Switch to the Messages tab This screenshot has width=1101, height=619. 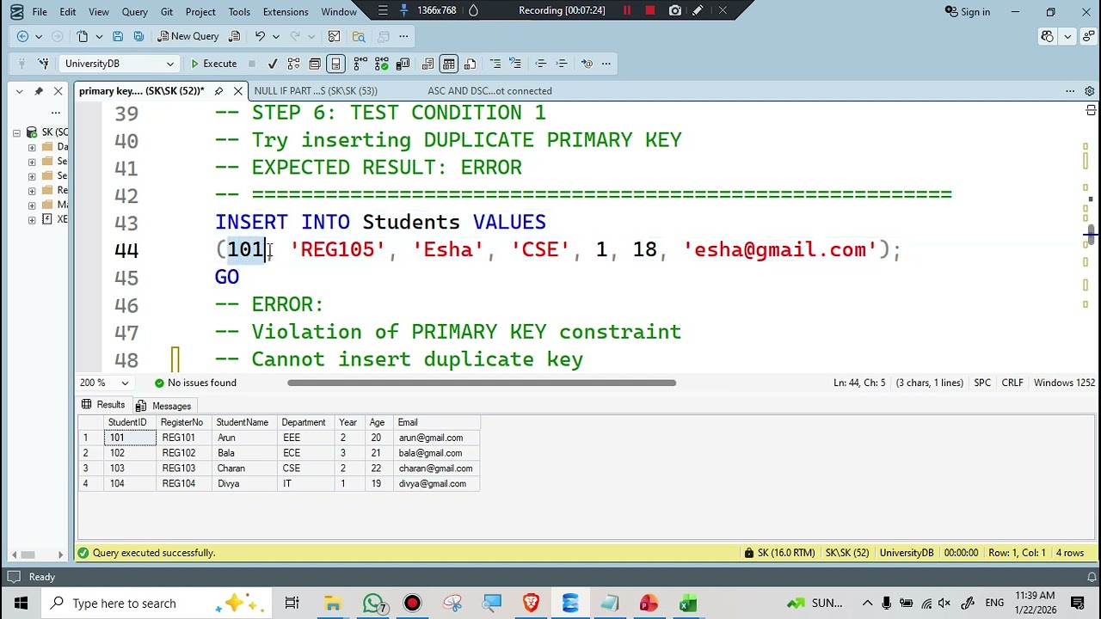(163, 406)
